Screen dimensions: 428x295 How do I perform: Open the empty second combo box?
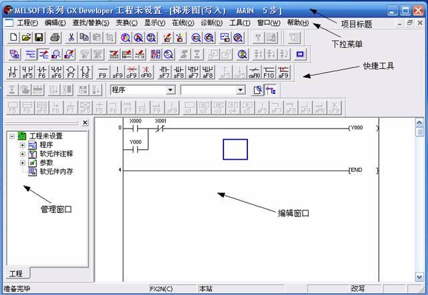click(240, 90)
